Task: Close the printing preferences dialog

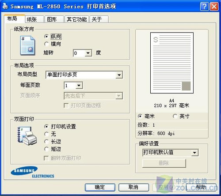Action: [214, 7]
